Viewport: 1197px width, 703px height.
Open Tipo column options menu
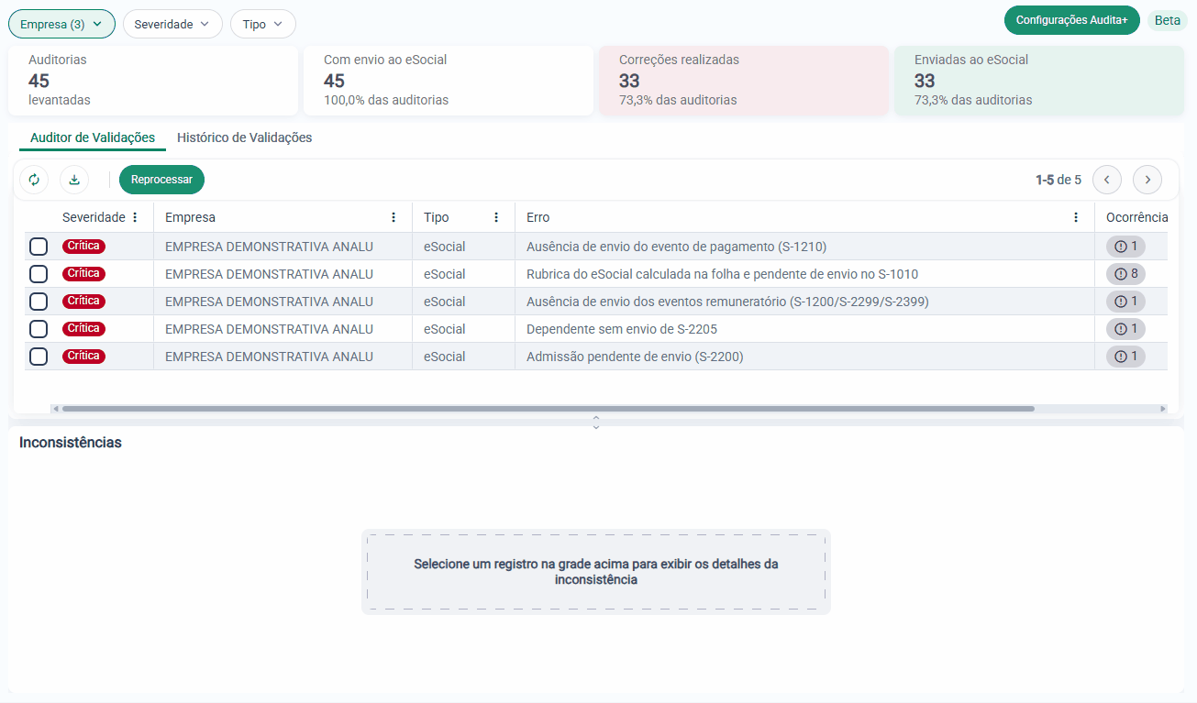point(496,217)
